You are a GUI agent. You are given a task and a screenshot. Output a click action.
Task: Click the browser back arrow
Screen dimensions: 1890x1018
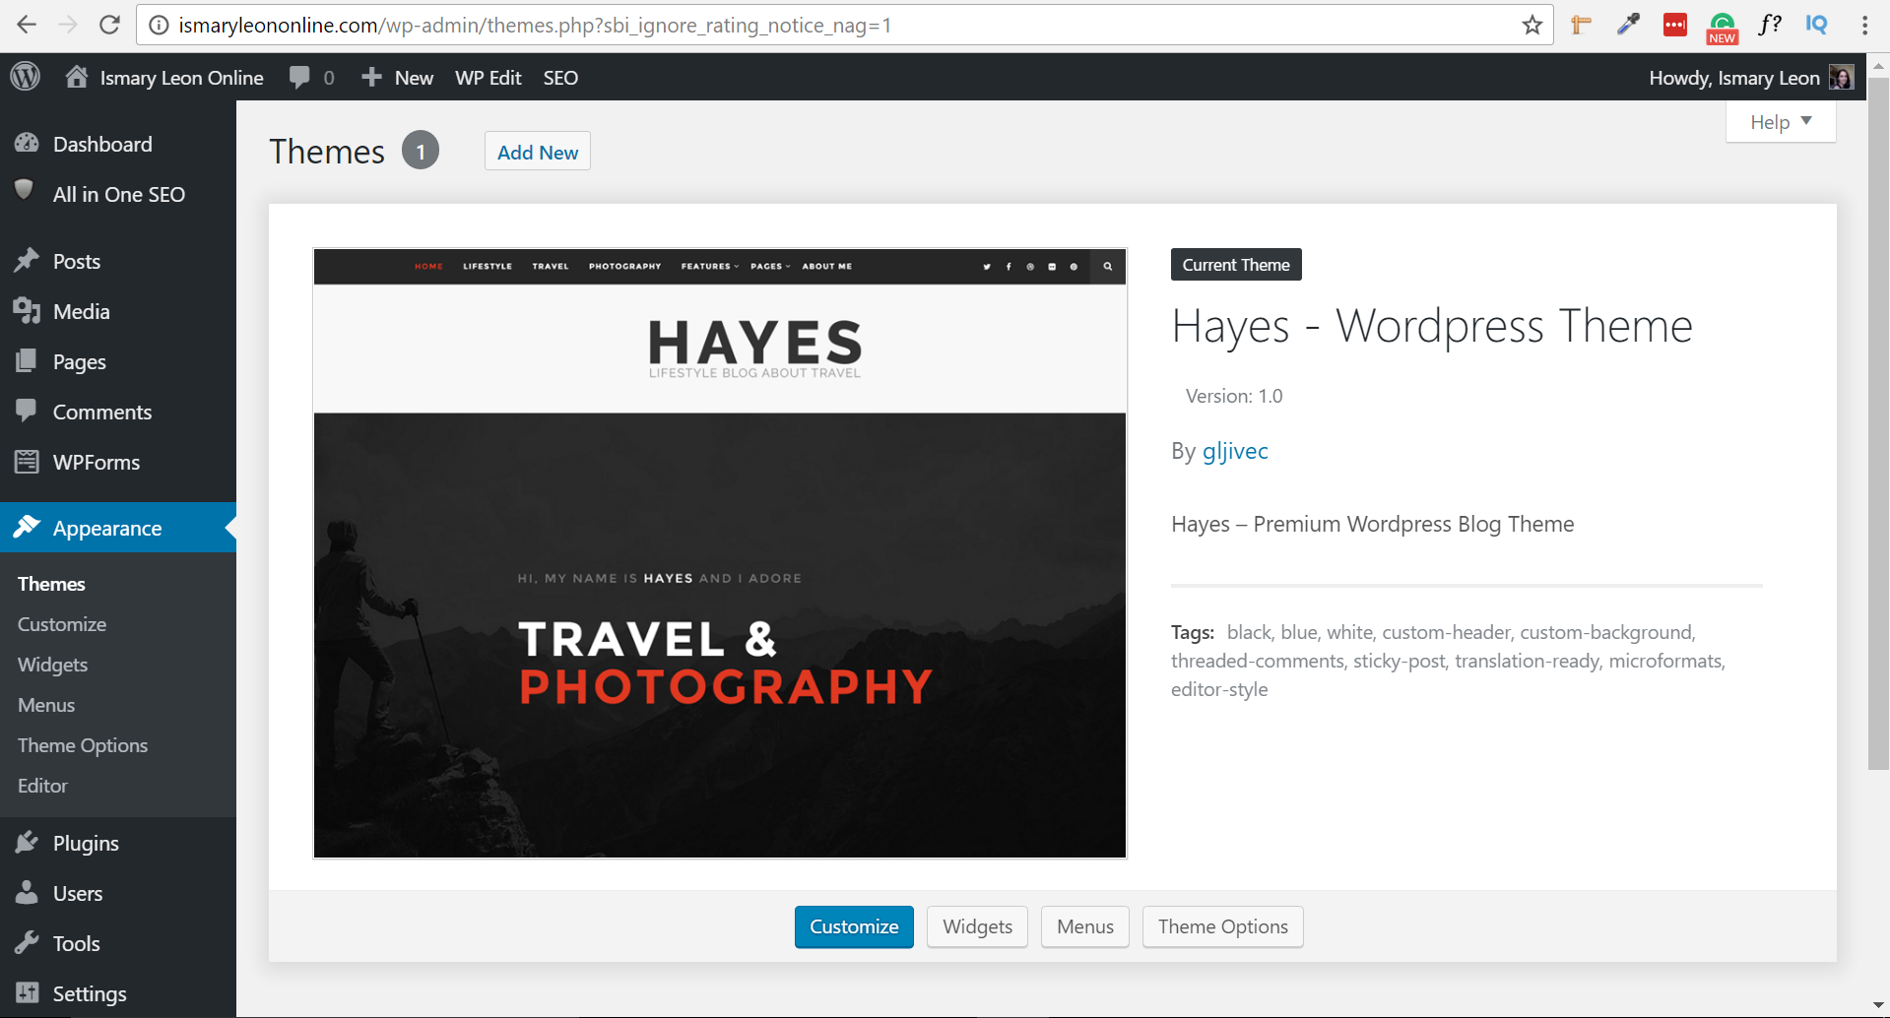click(x=27, y=25)
